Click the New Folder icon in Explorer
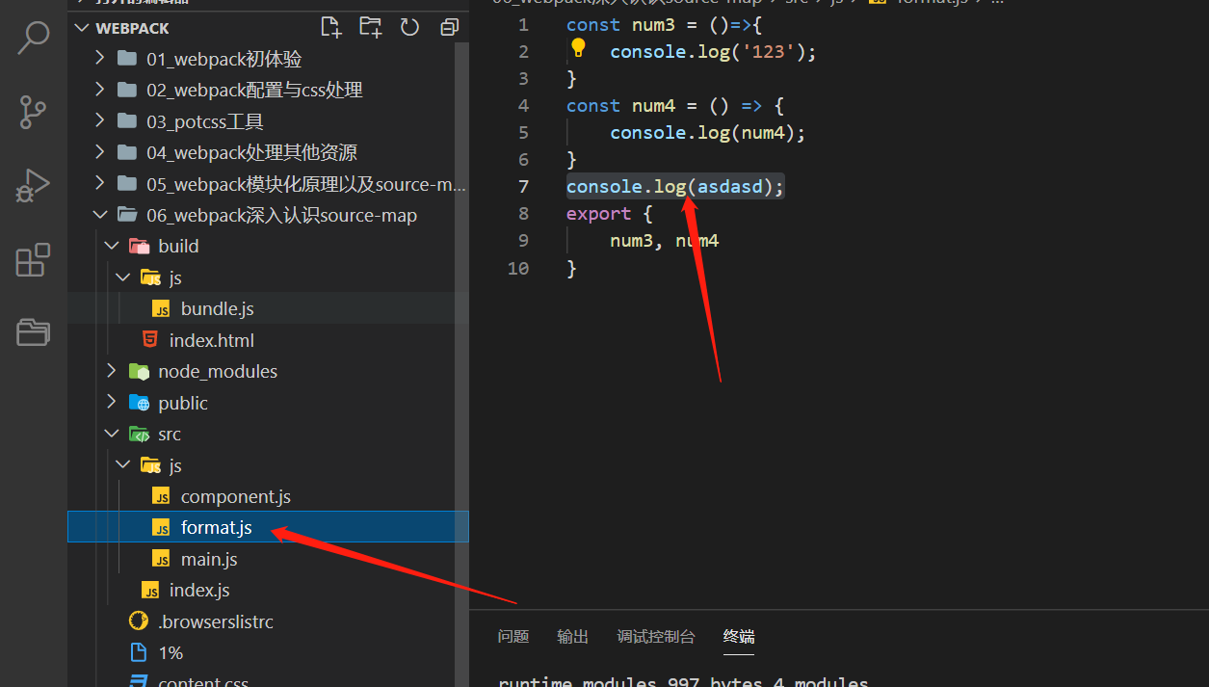 [x=370, y=27]
